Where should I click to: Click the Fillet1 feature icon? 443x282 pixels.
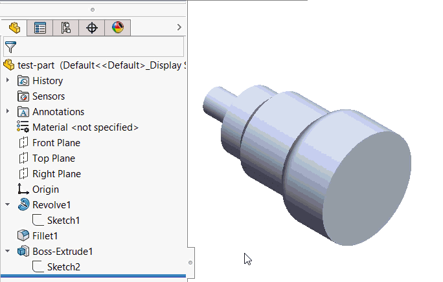pyautogui.click(x=23, y=235)
